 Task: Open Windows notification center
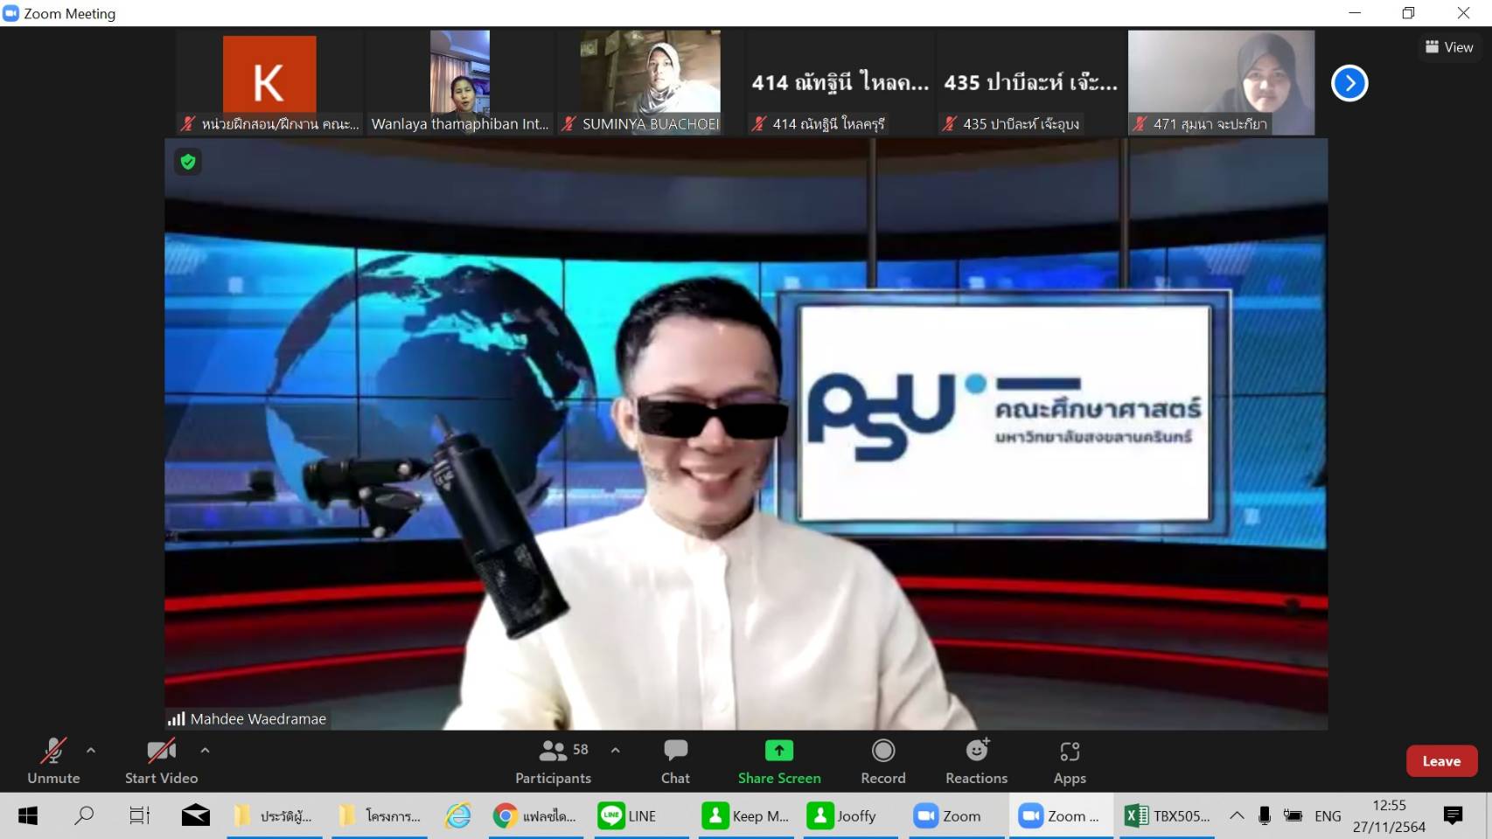[x=1454, y=816]
